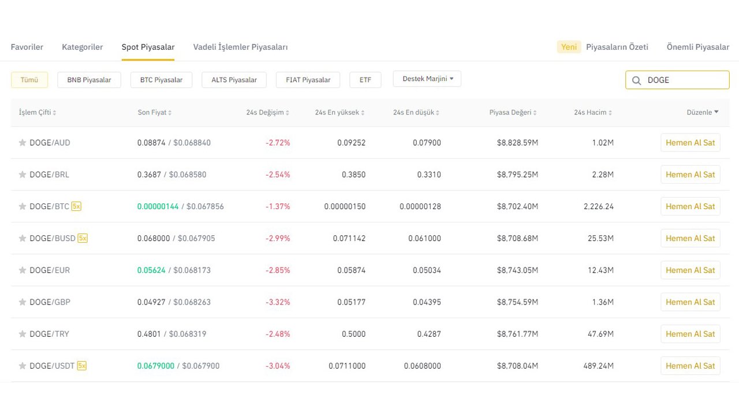Viewport: 739px width, 416px height.
Task: Click the 0.0711000 high value
Action: [347, 366]
